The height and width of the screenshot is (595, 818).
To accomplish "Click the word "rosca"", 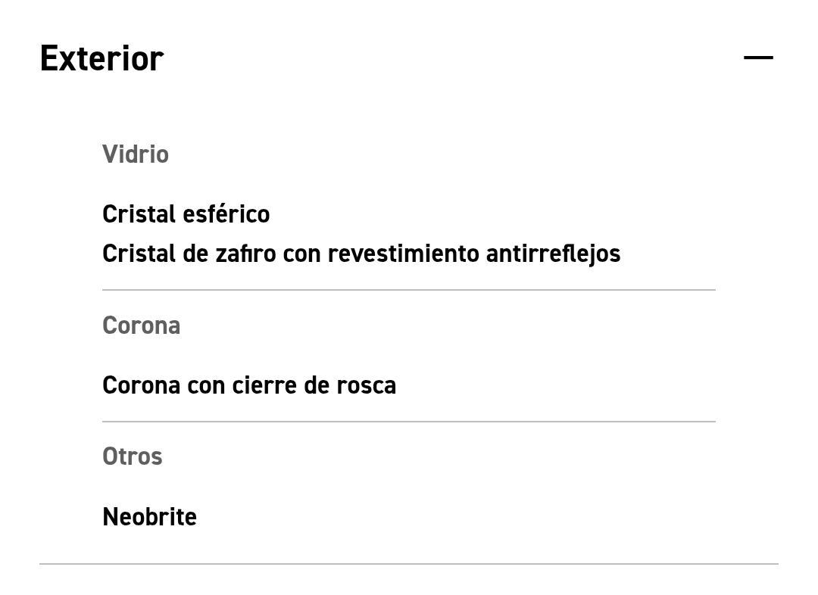I will click(366, 385).
